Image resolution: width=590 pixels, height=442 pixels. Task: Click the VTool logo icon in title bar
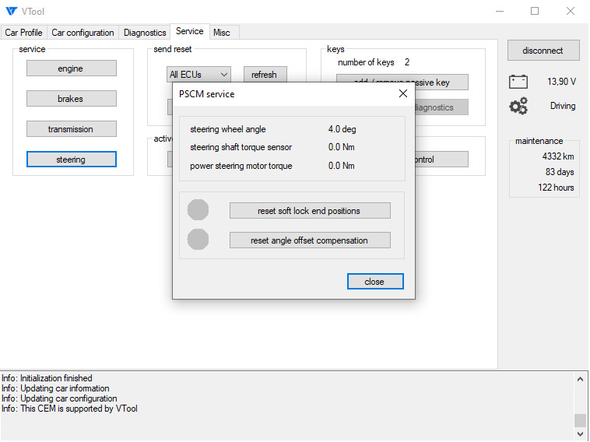11,11
